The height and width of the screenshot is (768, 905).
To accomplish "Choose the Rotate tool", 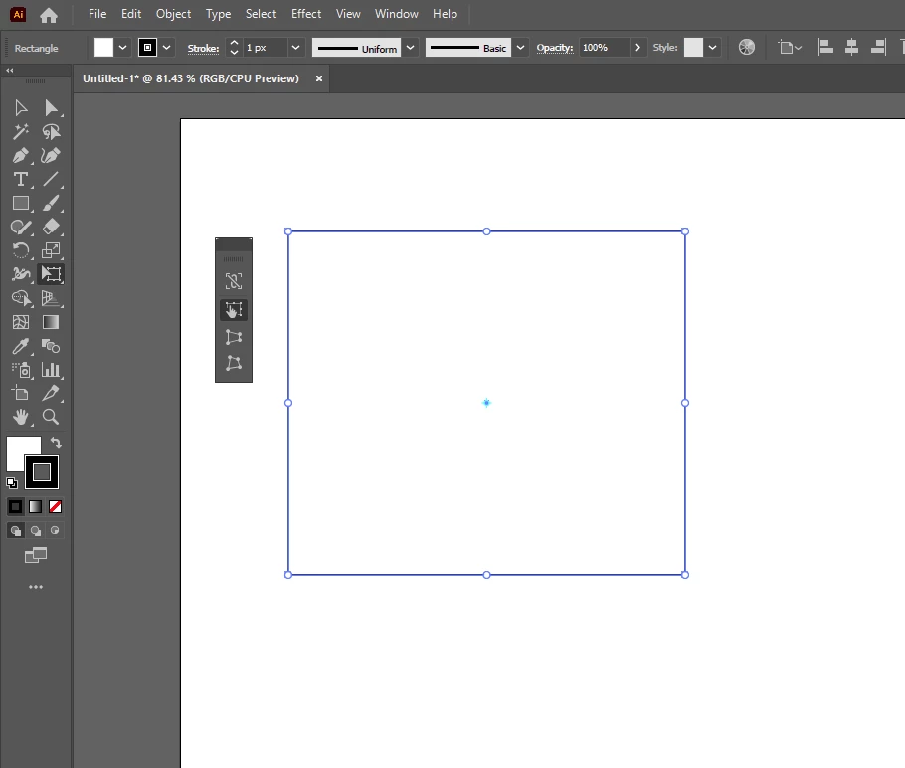I will 21,250.
